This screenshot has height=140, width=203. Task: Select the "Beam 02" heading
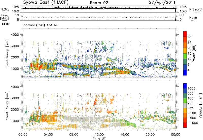pos(99,3)
